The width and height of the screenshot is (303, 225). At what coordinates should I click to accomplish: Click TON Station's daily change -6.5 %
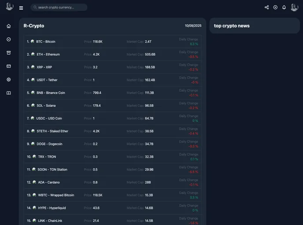[193, 172]
